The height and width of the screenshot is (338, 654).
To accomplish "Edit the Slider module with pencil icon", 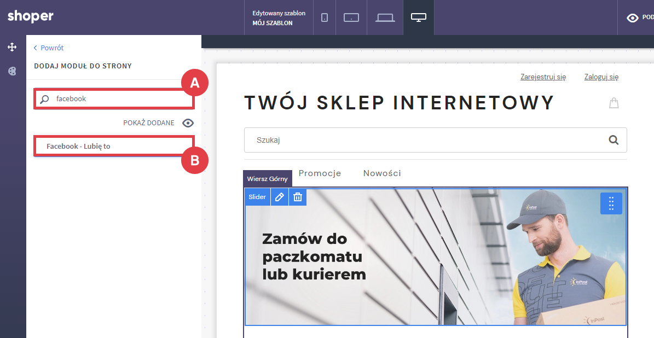I will [279, 197].
